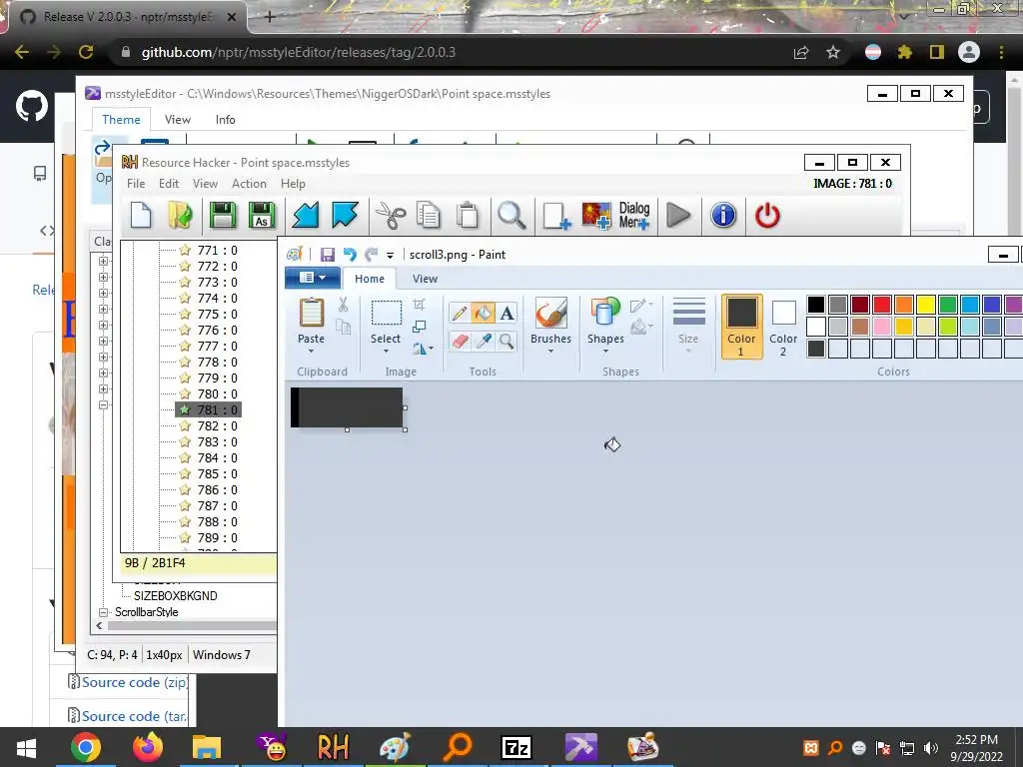This screenshot has width=1023, height=767.
Task: Open File menu in Resource Hacker
Action: coord(136,184)
